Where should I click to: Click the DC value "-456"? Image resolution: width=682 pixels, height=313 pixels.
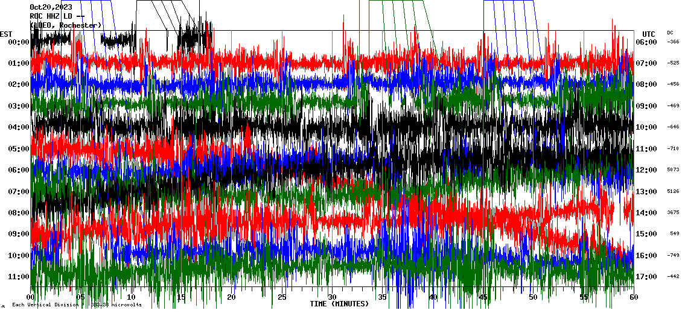[x=674, y=84]
